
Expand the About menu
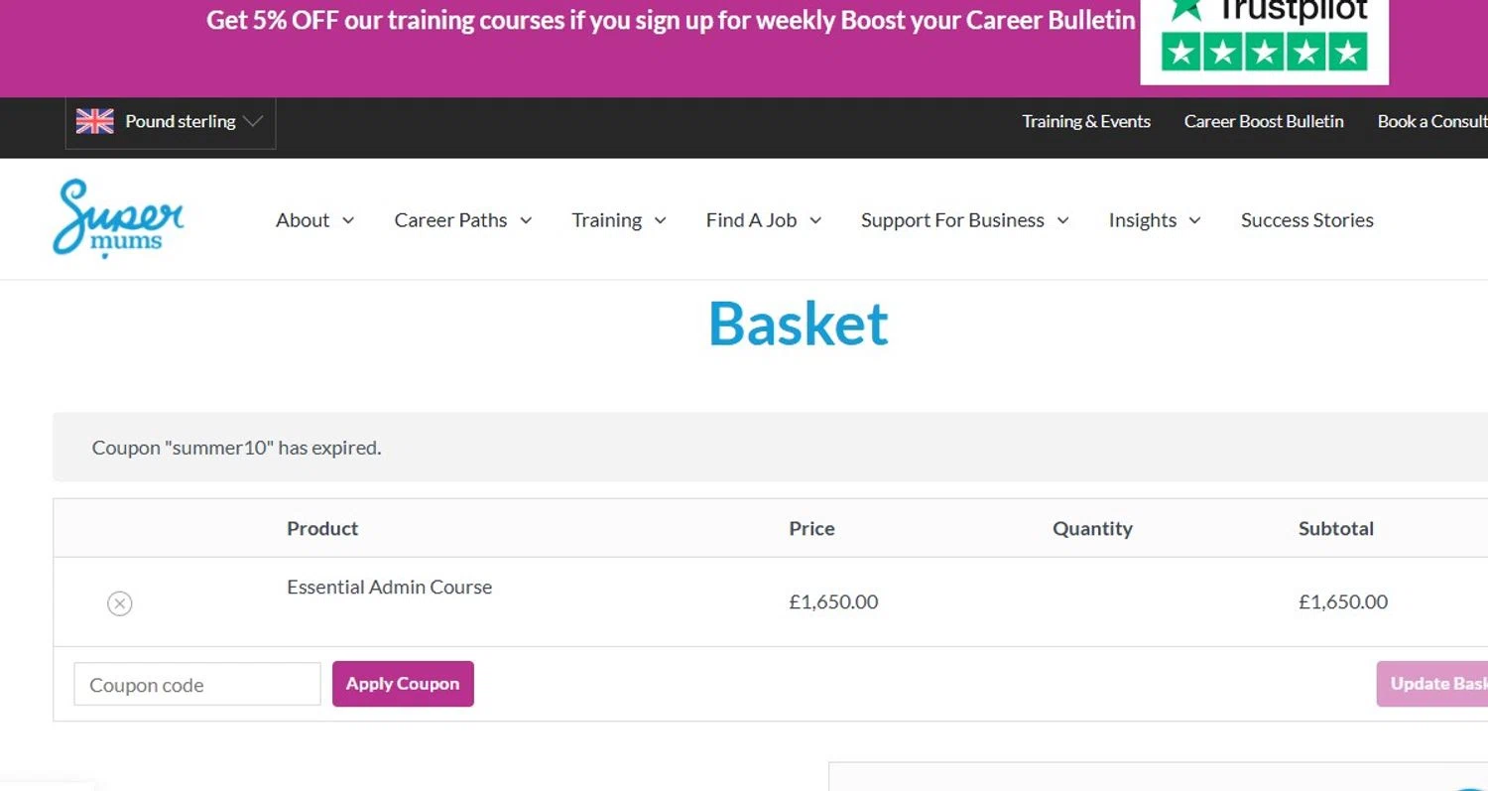click(x=314, y=220)
